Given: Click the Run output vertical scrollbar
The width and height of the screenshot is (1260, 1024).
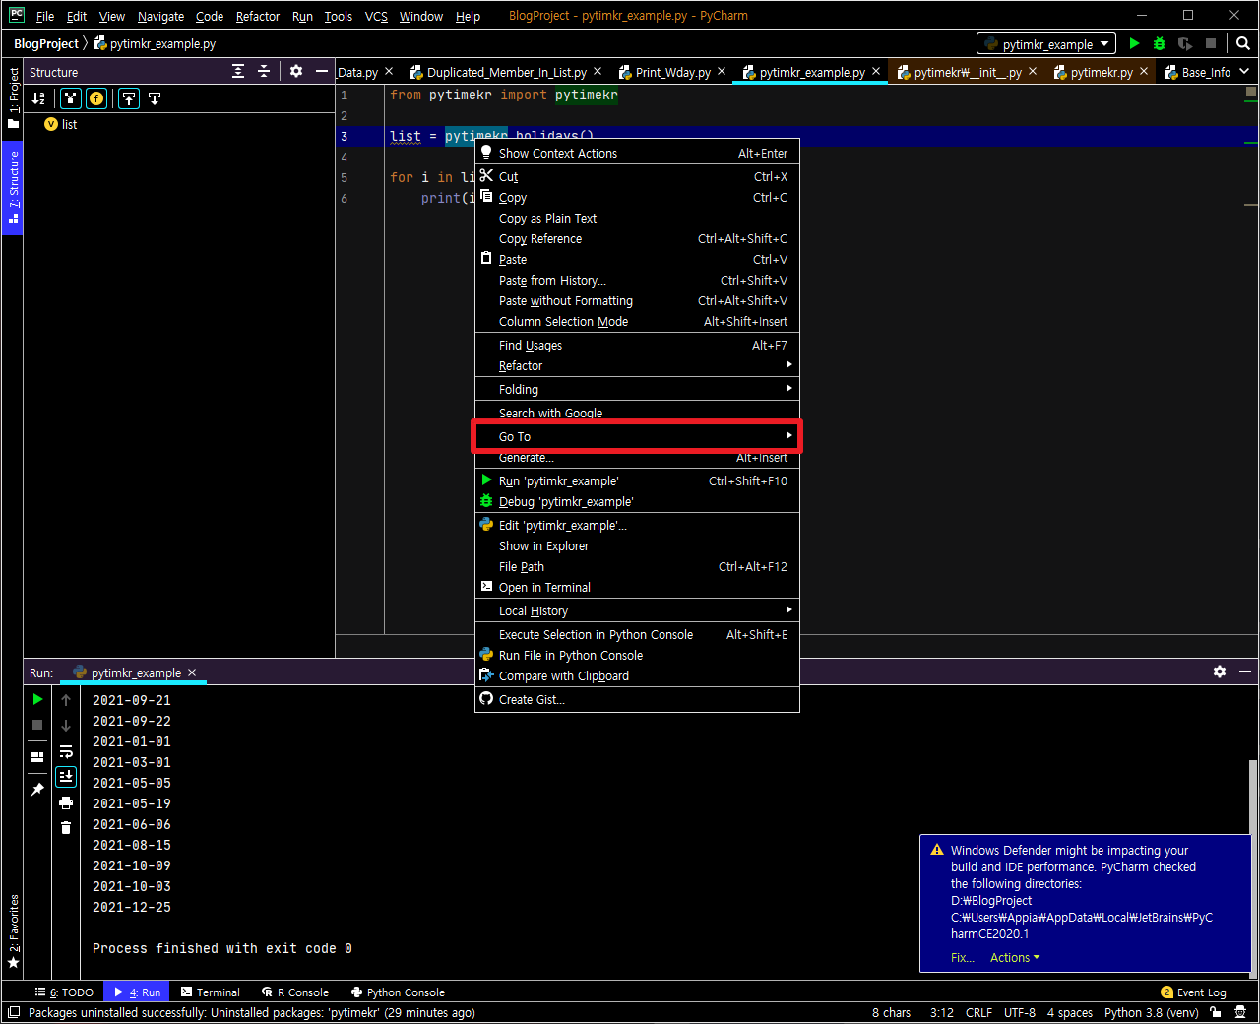Looking at the screenshot, I should pos(1252,867).
